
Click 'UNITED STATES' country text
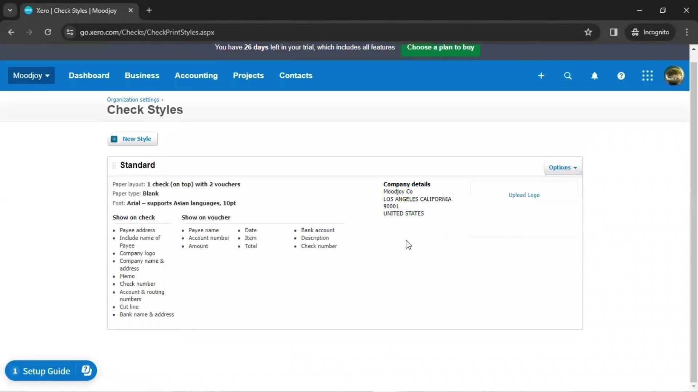tap(404, 214)
